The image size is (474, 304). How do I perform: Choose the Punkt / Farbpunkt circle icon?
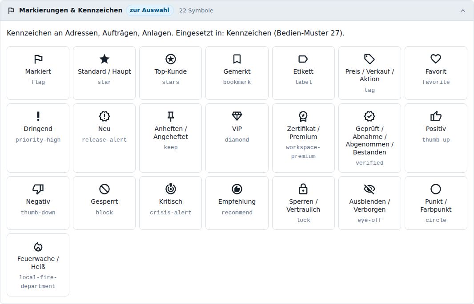(x=436, y=189)
